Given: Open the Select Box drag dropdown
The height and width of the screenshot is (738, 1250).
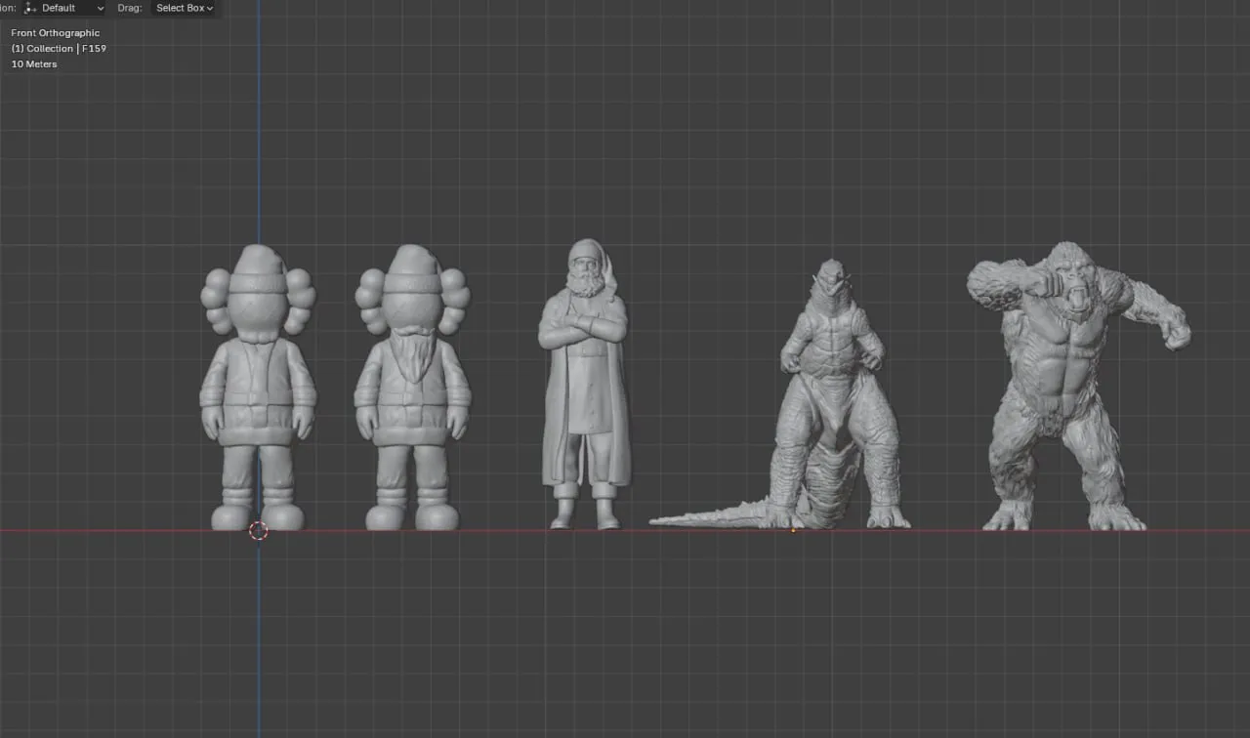Looking at the screenshot, I should click(184, 8).
